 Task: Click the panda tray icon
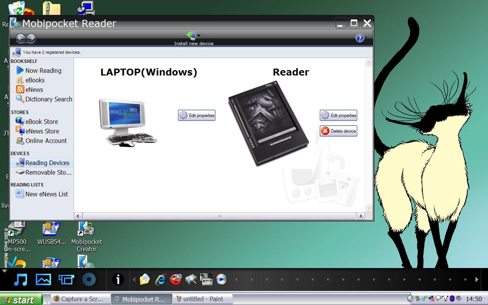(445, 299)
